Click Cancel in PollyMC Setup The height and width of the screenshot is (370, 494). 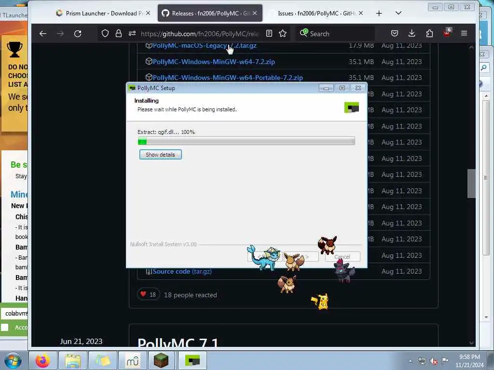[343, 257]
